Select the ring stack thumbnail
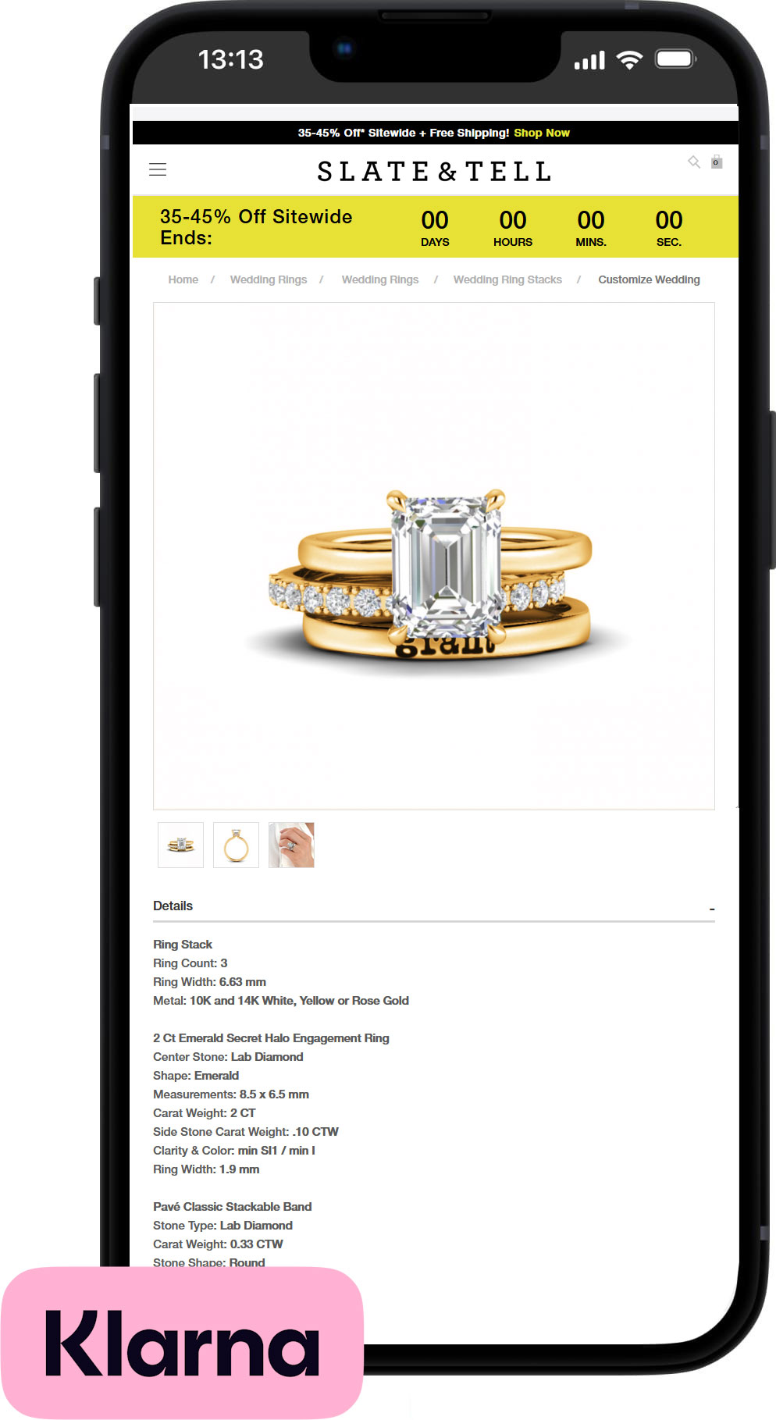The width and height of the screenshot is (776, 1420). click(x=180, y=845)
